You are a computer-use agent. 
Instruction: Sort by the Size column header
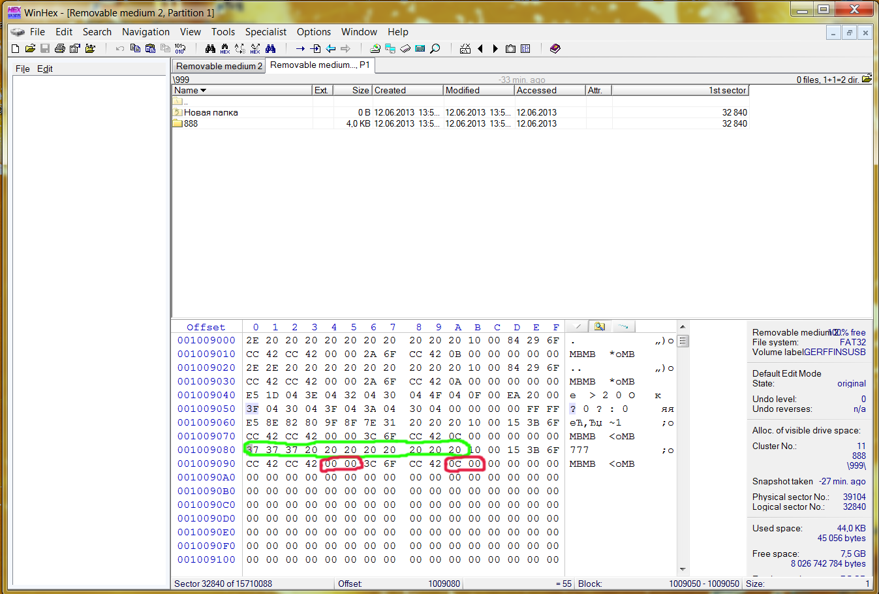[x=352, y=90]
